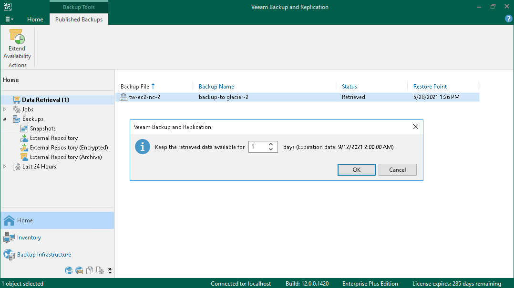
Task: Click the History gear-page icon in bottom strip
Action: (x=100, y=271)
